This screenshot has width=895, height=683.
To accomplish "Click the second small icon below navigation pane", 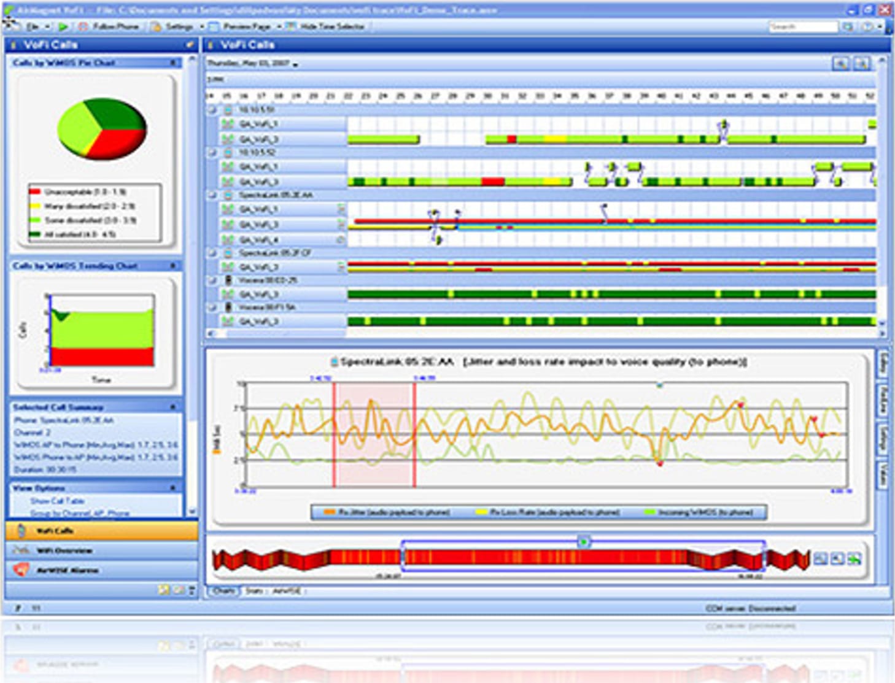I will click(178, 590).
